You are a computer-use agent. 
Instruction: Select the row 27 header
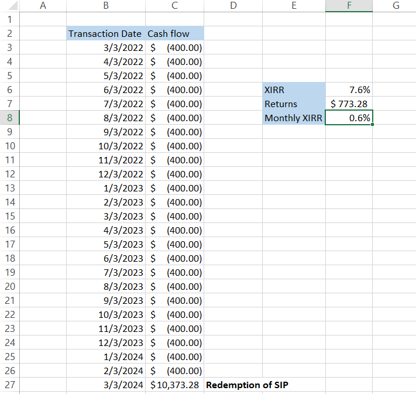click(11, 385)
